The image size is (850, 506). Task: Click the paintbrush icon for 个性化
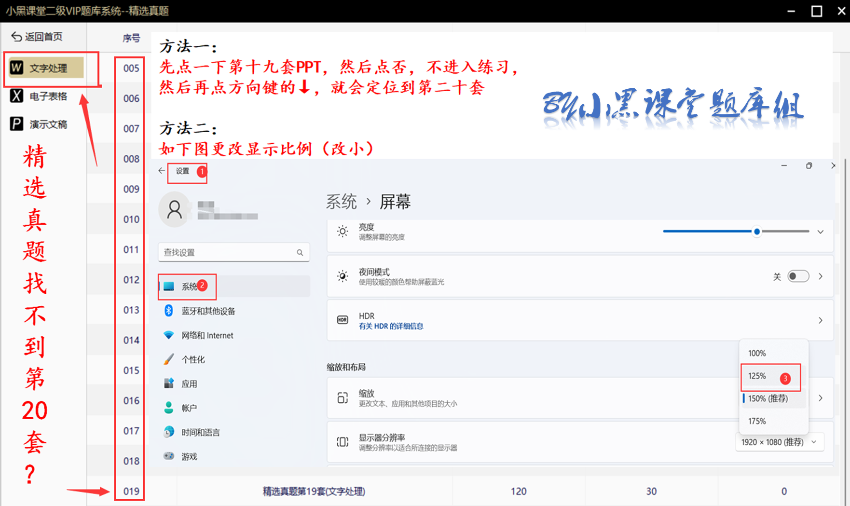168,359
